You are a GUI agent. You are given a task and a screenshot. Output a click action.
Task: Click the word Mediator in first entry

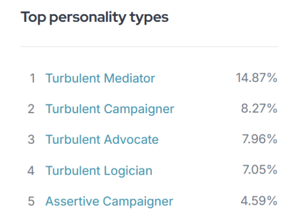pos(129,78)
